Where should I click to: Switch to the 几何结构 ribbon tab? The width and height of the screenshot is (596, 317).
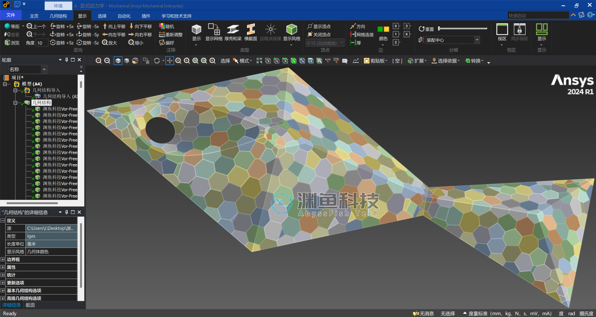click(x=58, y=16)
